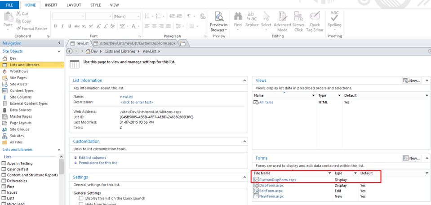Screen dimensions: 431x205
Task: Open NewForm.aspx in Forms
Action: [271, 196]
